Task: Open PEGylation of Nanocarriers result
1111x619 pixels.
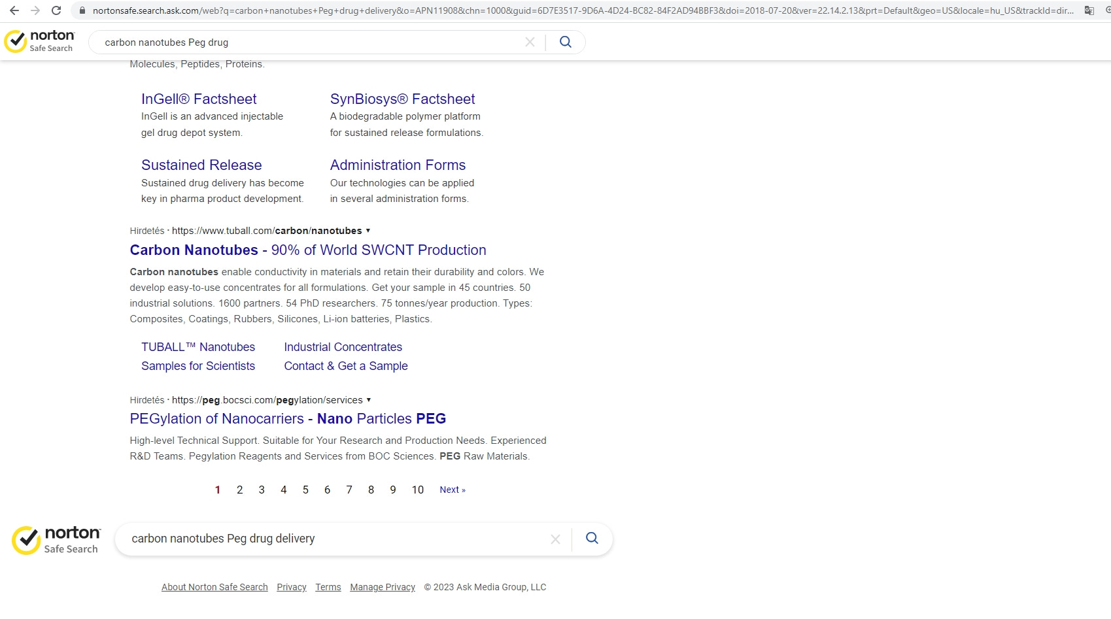Action: [288, 418]
